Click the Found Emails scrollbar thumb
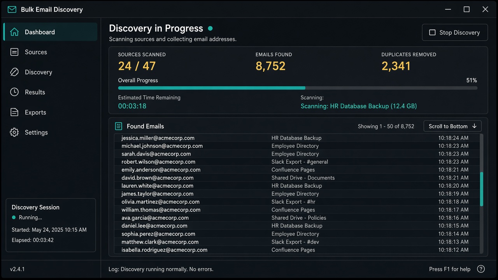 (482, 189)
